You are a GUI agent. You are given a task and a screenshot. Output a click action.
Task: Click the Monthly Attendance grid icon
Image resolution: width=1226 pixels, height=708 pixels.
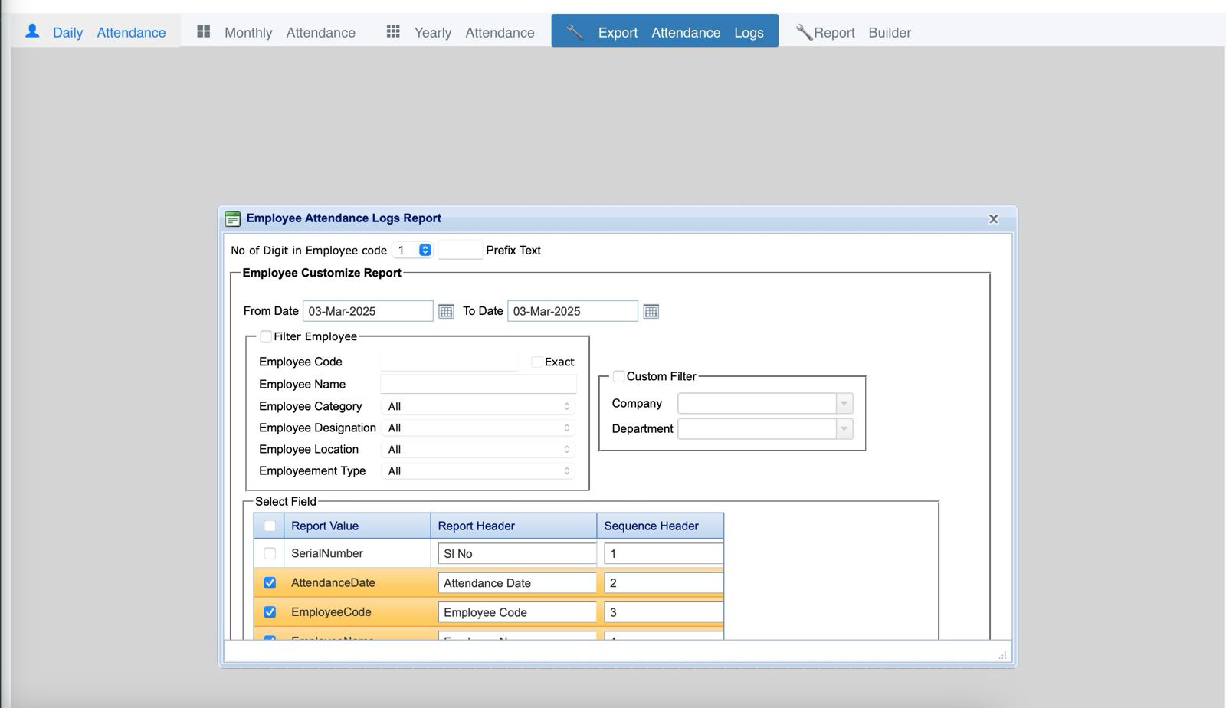coord(203,31)
